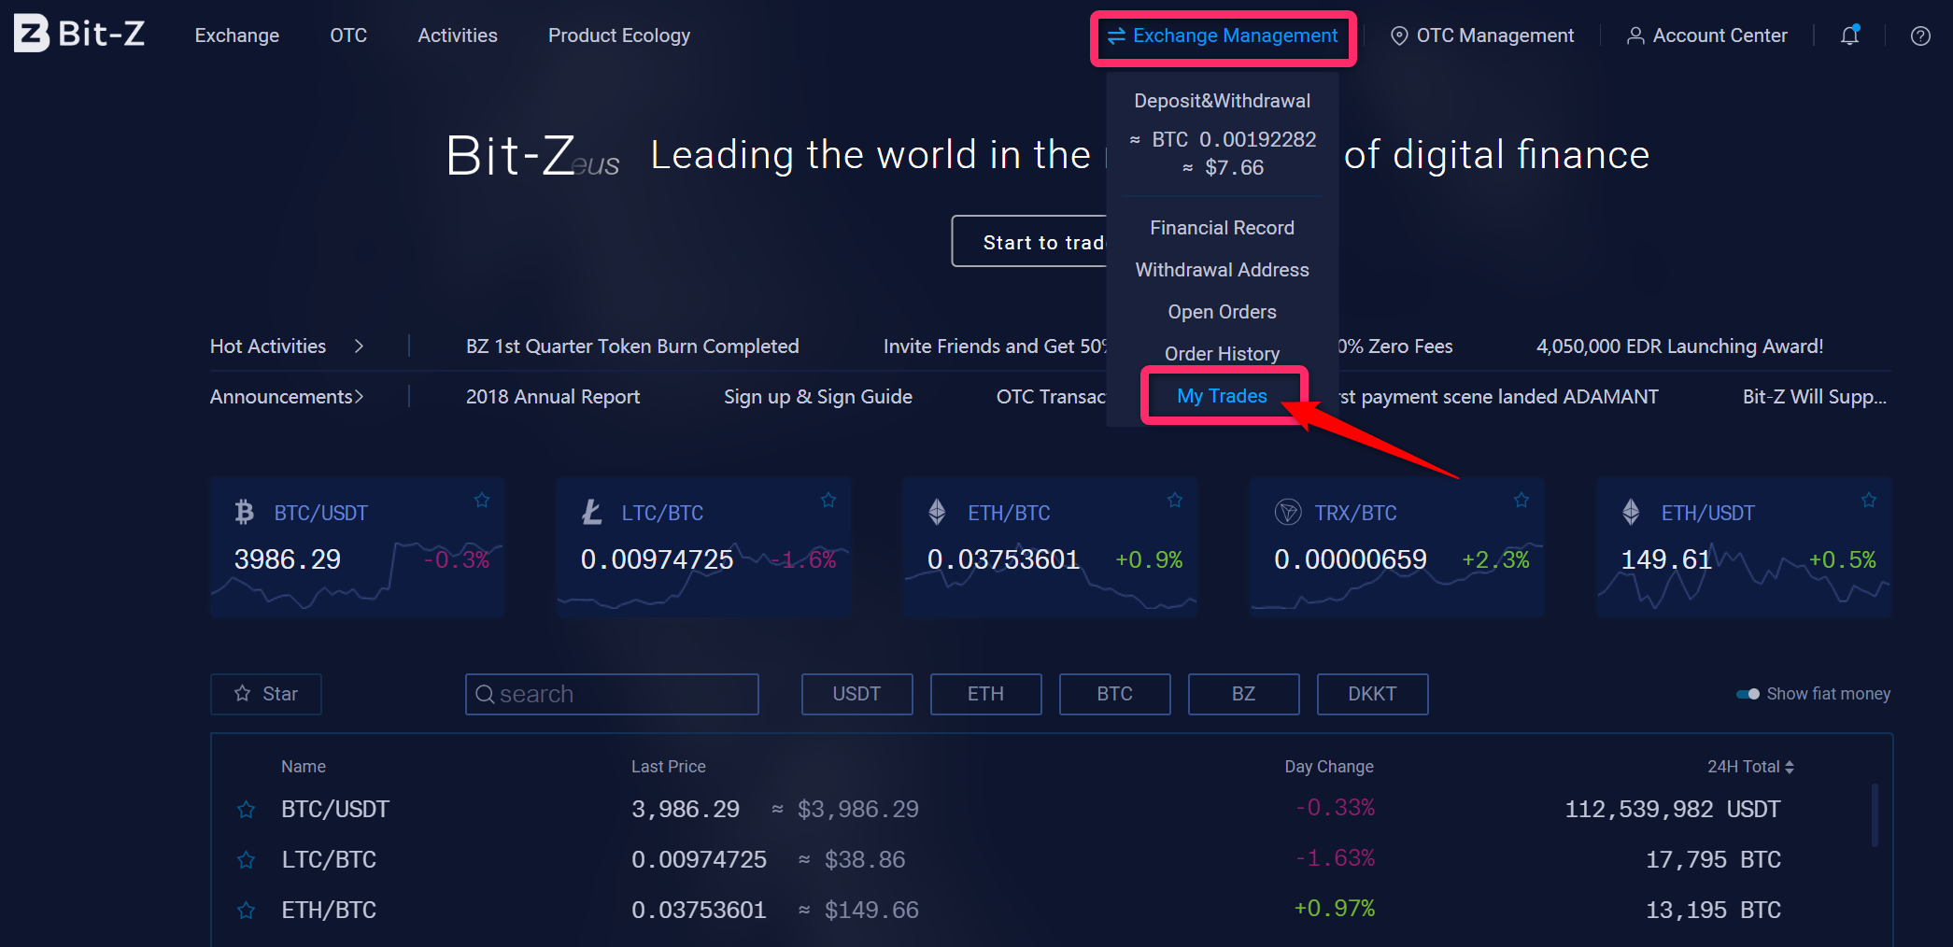Click the BTC 0.00192282 balance text
This screenshot has height=947, width=1953.
point(1234,139)
